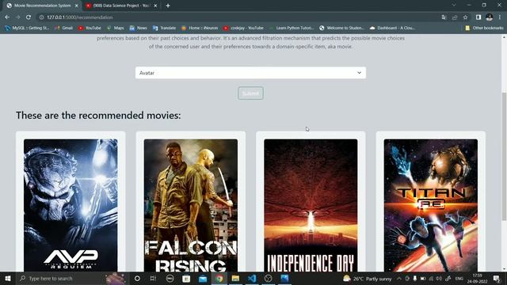Expand the Chrome tab search chevron
This screenshot has width=507, height=285.
454,5
